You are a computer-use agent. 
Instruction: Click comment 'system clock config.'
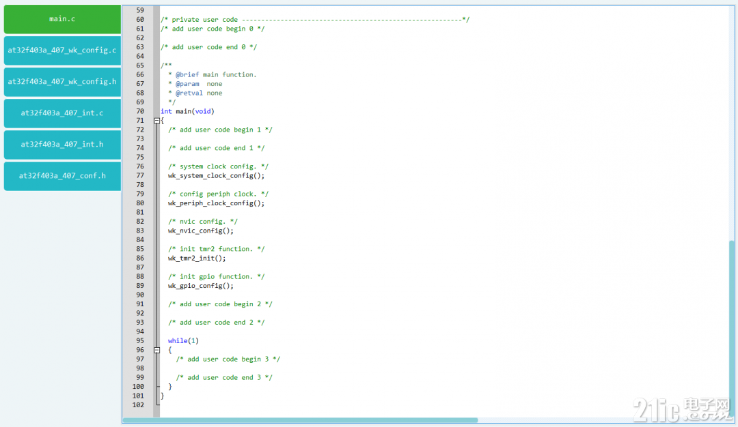(x=219, y=166)
